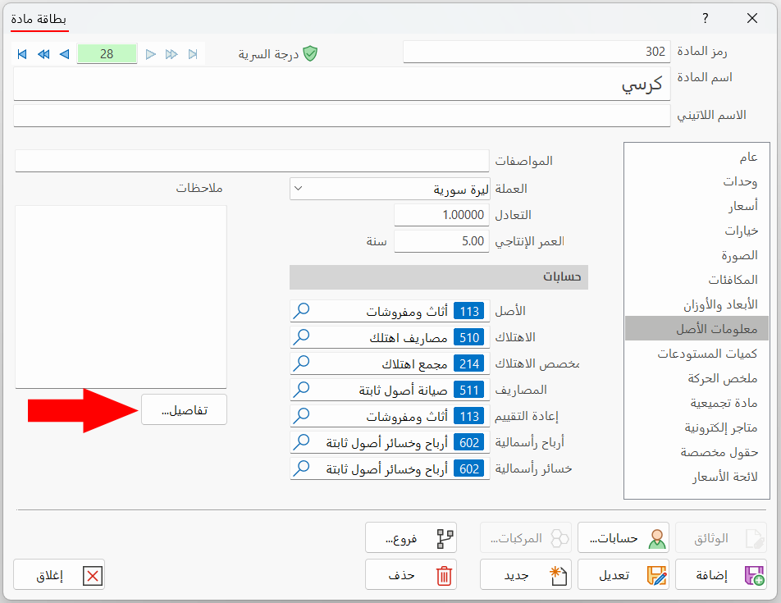Go to the last record
The image size is (781, 603).
194,54
